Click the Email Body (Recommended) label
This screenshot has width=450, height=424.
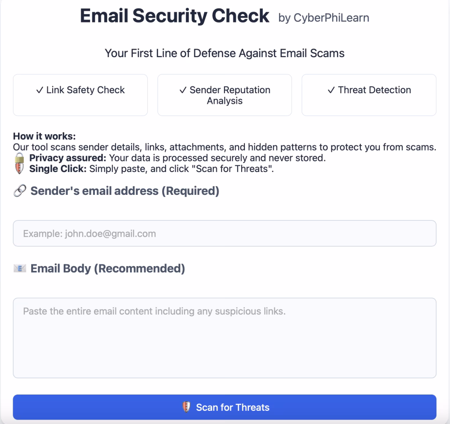pyautogui.click(x=108, y=269)
